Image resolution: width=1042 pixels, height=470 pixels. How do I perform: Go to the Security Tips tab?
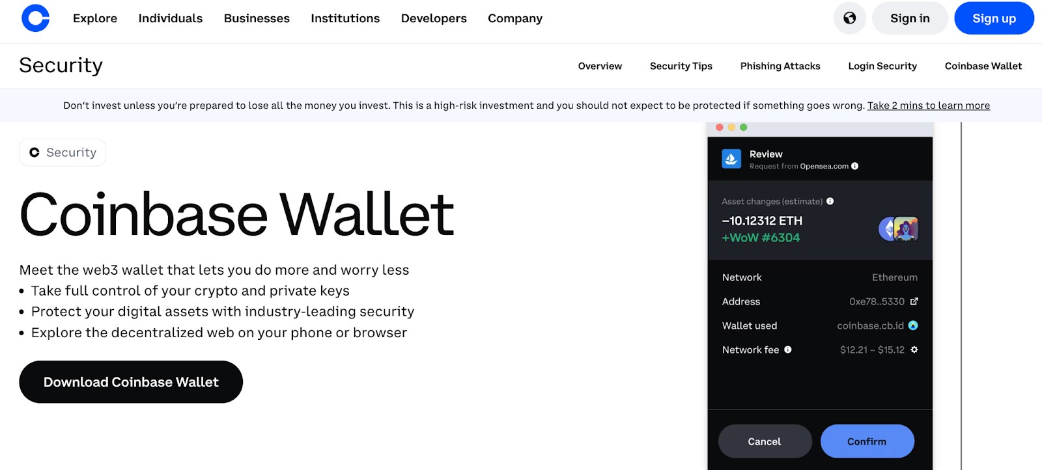[x=681, y=66]
